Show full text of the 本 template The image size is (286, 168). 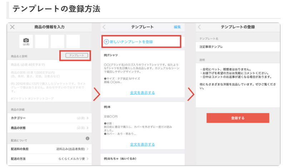(142, 144)
